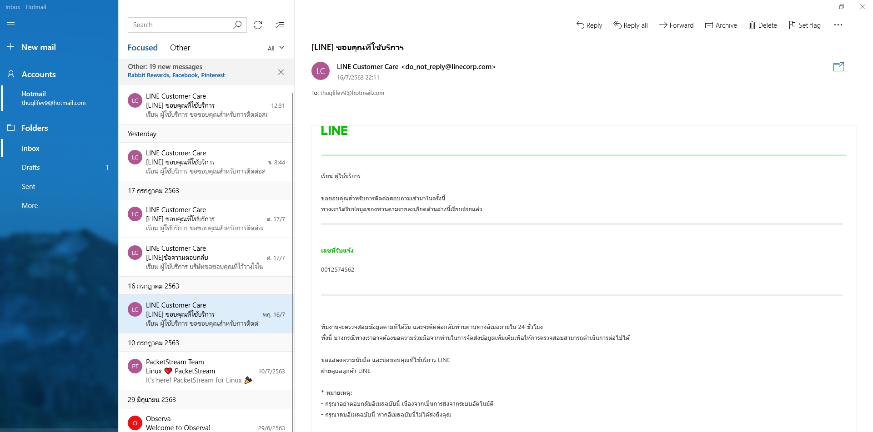The image size is (873, 432).
Task: Open LINE Customer Care email from 12:31
Action: (206, 105)
